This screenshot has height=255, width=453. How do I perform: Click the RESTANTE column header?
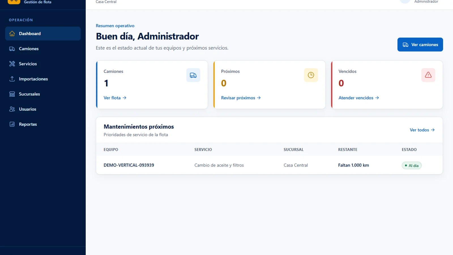coord(348,150)
